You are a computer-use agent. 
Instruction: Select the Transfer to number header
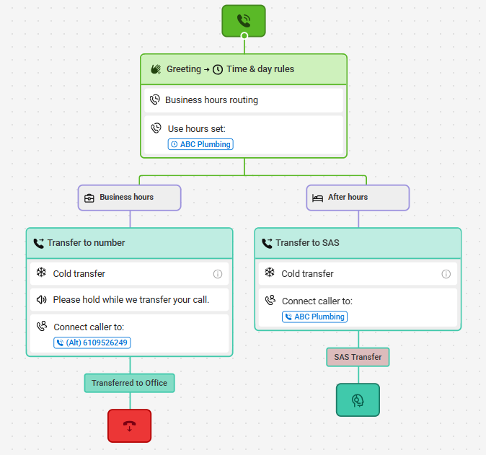[130, 243]
